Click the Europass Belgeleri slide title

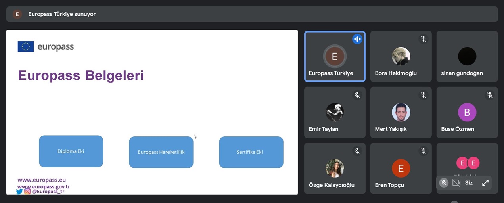pyautogui.click(x=81, y=75)
